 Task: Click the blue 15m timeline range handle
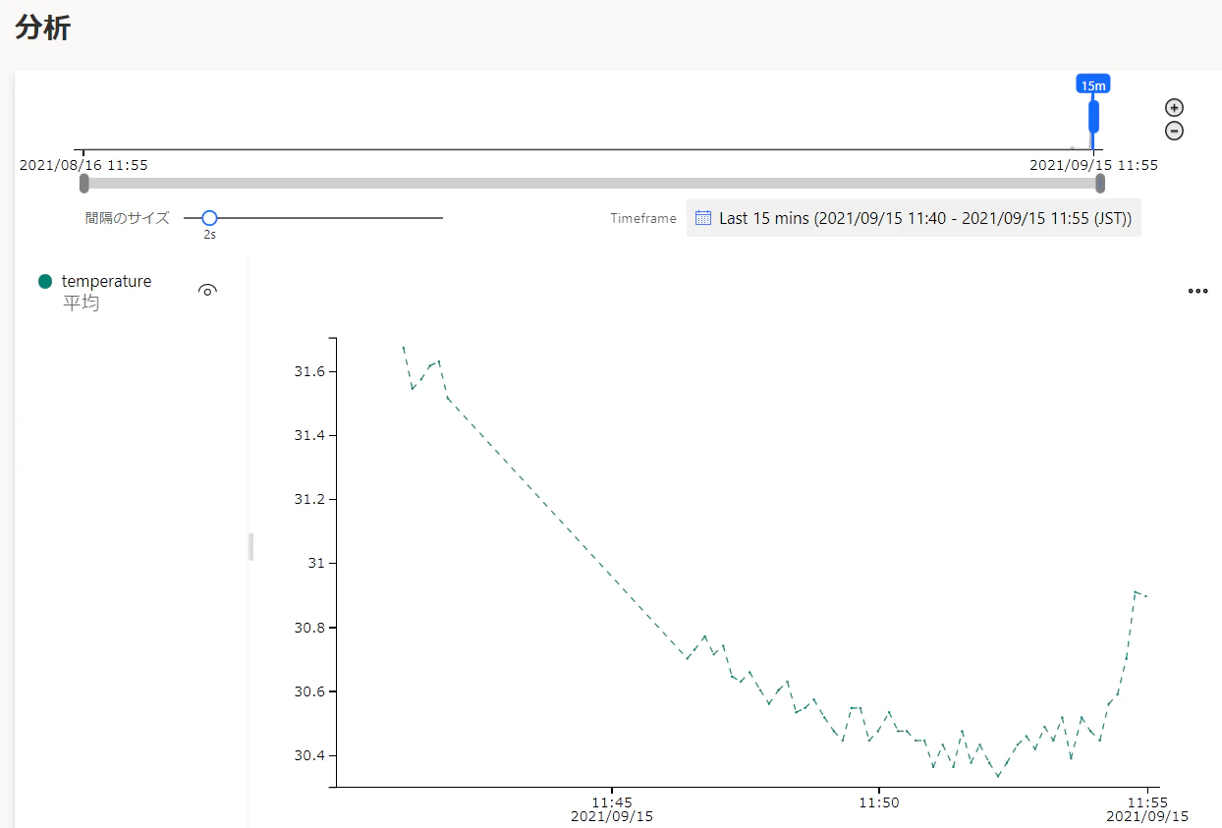pos(1093,116)
